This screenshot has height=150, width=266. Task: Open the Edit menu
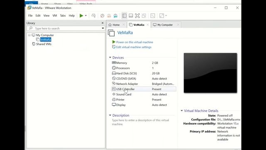click(38, 16)
